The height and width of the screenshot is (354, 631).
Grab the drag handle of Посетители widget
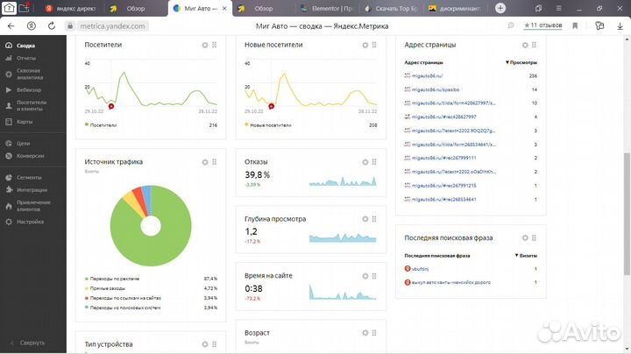click(x=215, y=45)
